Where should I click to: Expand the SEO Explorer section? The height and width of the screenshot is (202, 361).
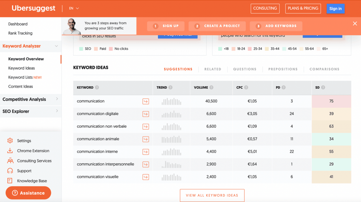click(x=57, y=111)
